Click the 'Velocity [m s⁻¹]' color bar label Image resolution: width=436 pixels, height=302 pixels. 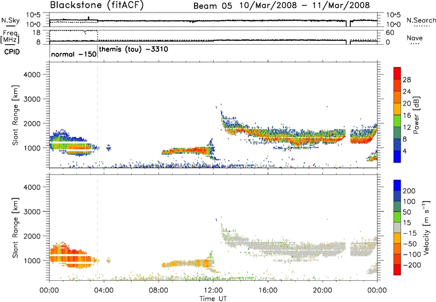(x=426, y=227)
